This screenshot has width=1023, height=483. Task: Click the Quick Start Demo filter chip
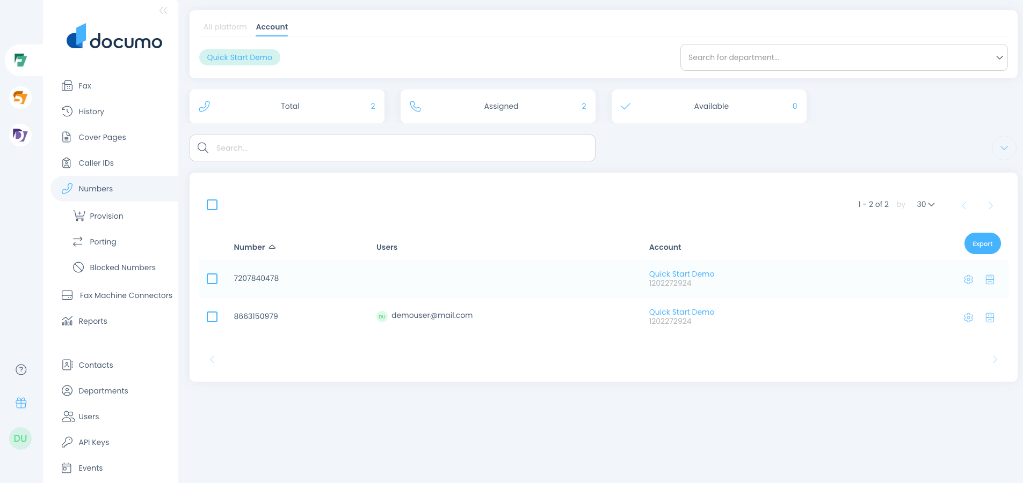(x=240, y=57)
